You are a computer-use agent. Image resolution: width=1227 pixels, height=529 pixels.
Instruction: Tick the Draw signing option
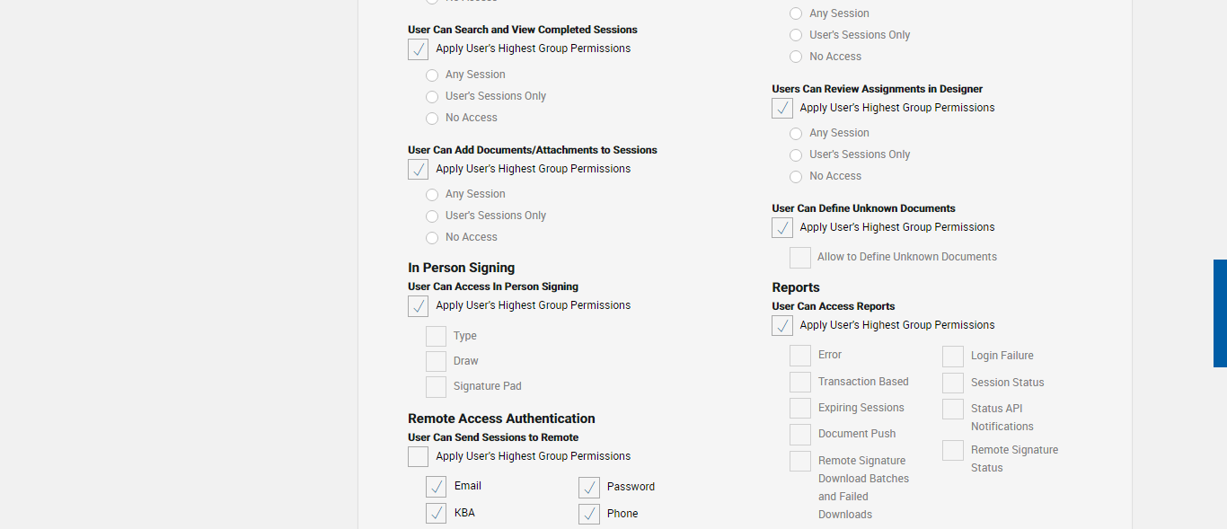pos(437,362)
